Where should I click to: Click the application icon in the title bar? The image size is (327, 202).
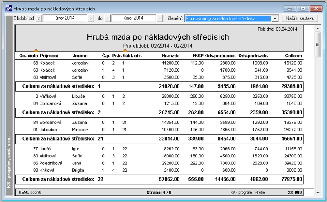pyautogui.click(x=9, y=8)
